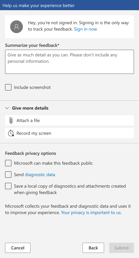Open the diagnostic data link

tap(40, 175)
